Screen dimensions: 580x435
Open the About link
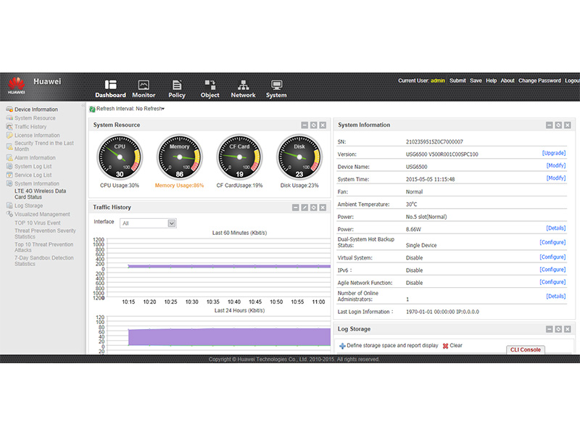tap(507, 80)
